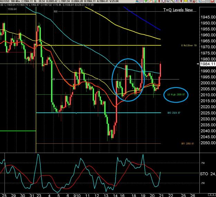Click date label 28 on time axis
This screenshot has width=216, height=197.
click(4, 195)
